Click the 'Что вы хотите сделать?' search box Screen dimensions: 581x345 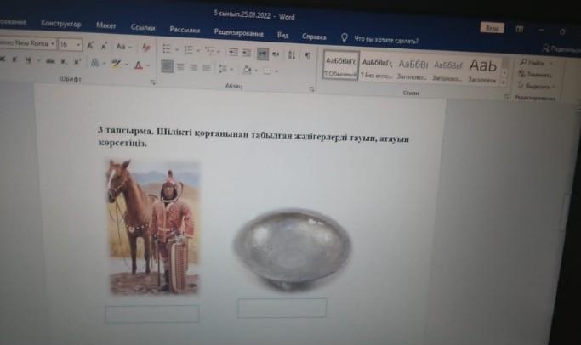point(386,40)
